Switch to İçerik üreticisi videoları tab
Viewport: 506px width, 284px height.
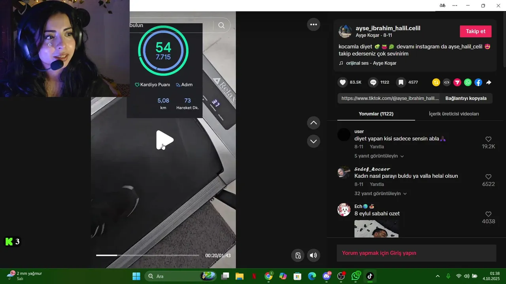[454, 114]
